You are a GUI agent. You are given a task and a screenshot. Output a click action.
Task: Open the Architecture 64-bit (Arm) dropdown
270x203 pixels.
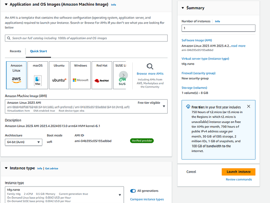24,142
